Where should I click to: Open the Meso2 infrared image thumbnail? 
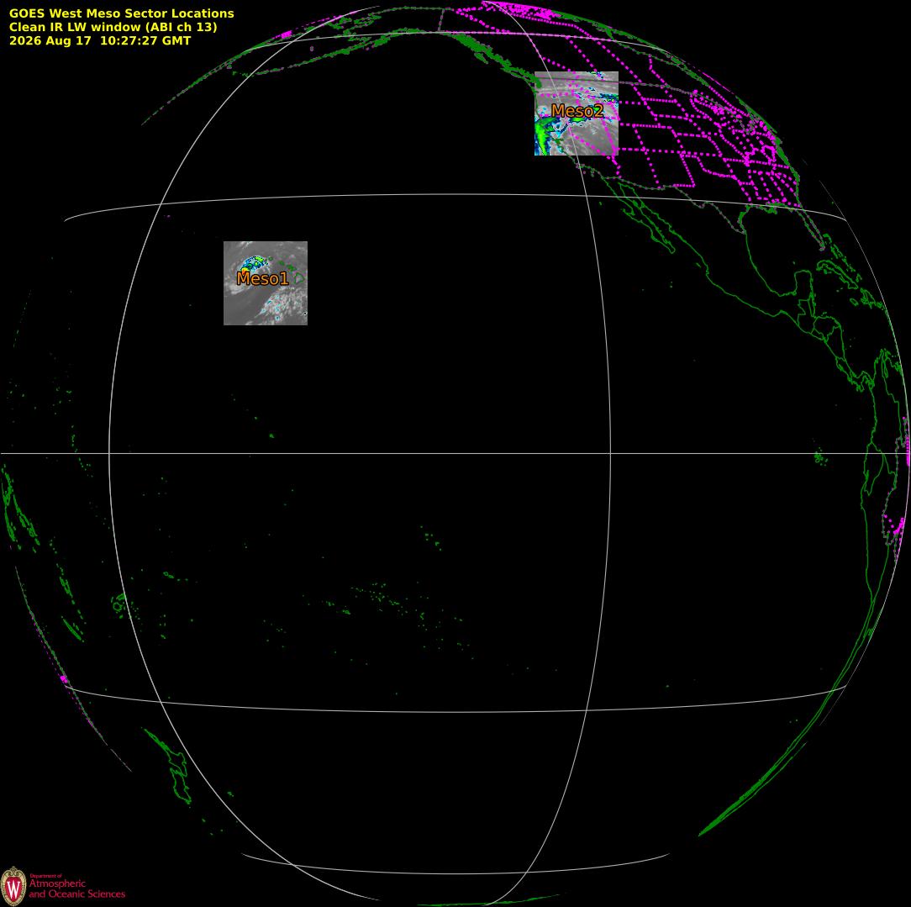point(577,113)
